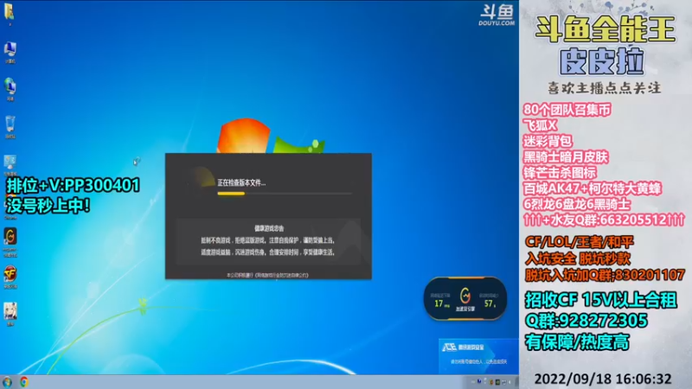This screenshot has height=389, width=692.
Task: Open the folder icon on the desktop
Action: point(10,12)
